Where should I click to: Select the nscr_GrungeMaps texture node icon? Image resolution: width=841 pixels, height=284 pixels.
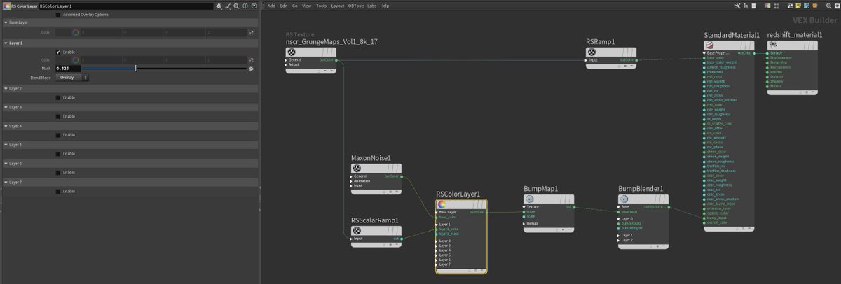292,52
